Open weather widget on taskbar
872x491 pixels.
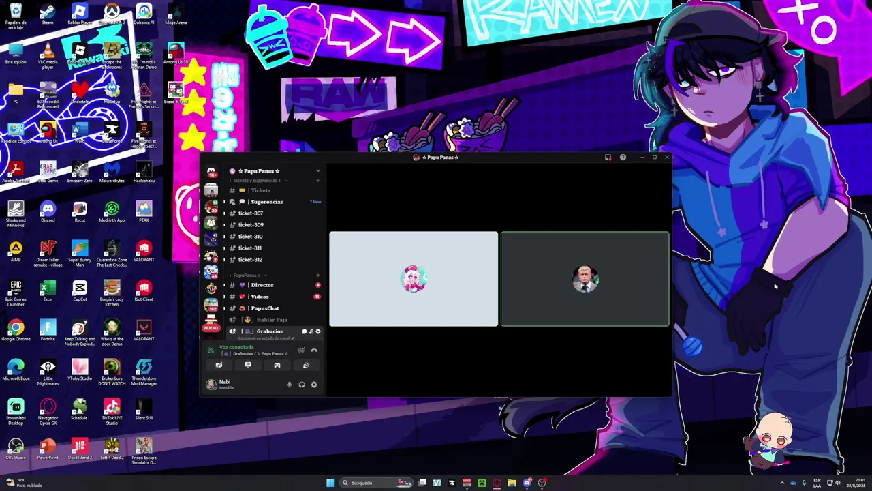pyautogui.click(x=24, y=483)
